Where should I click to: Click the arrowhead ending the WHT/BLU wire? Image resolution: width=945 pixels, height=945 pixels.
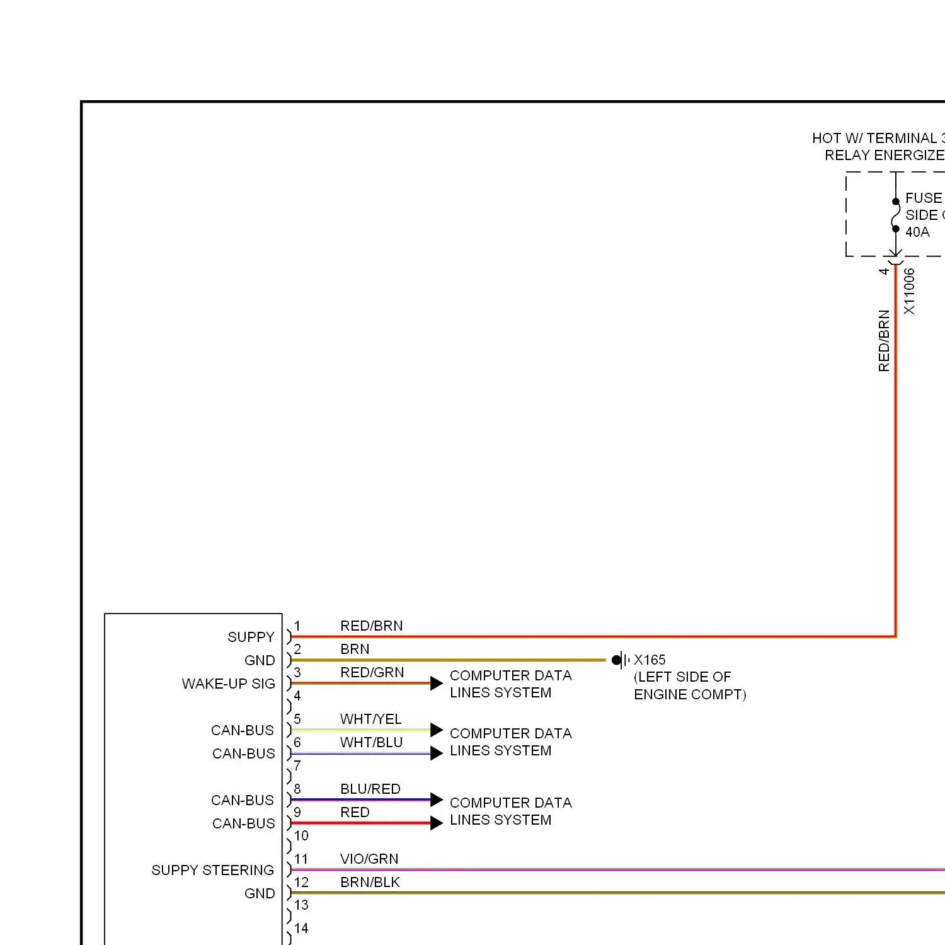437,753
